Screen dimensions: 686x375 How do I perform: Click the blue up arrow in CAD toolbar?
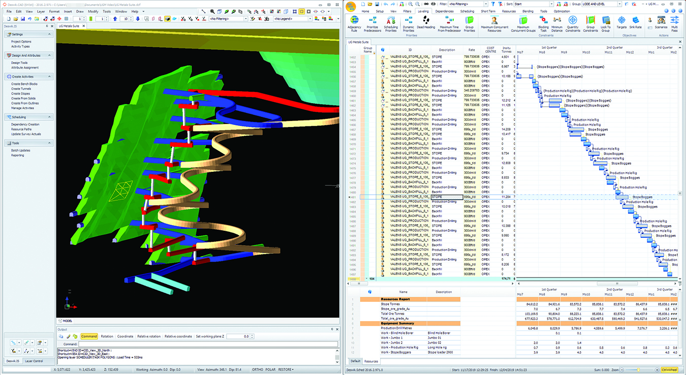click(115, 19)
